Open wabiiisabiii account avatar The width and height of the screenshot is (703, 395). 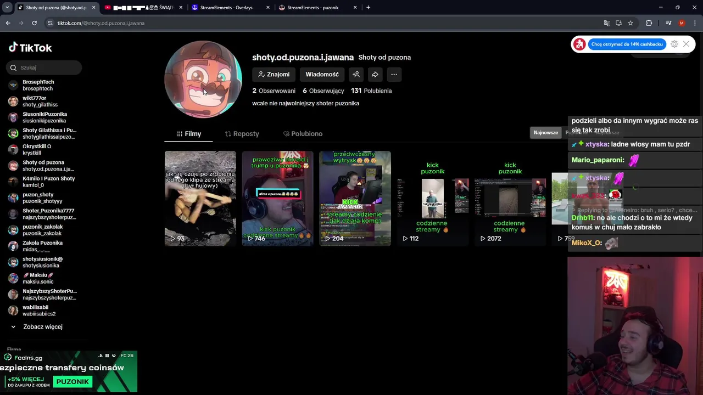(x=13, y=311)
